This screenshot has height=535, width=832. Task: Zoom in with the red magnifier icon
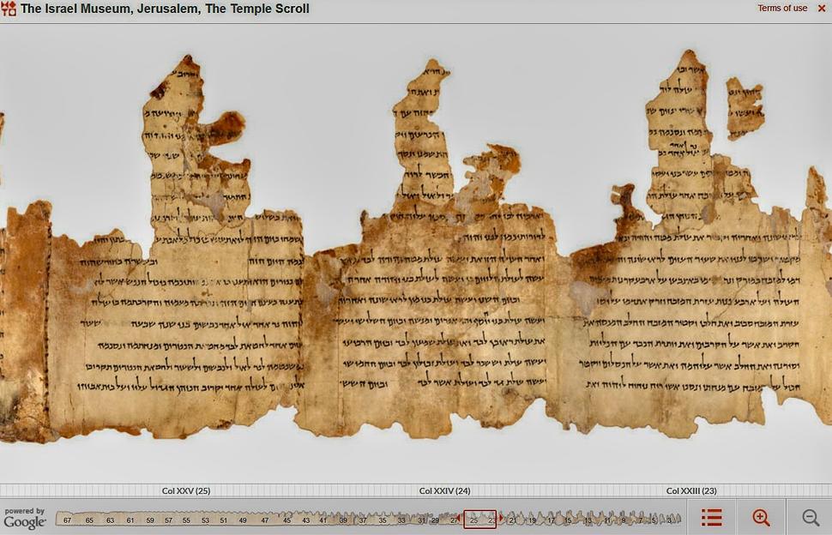click(x=761, y=518)
